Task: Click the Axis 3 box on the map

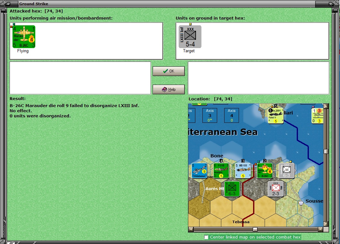Action: pyautogui.click(x=210, y=115)
